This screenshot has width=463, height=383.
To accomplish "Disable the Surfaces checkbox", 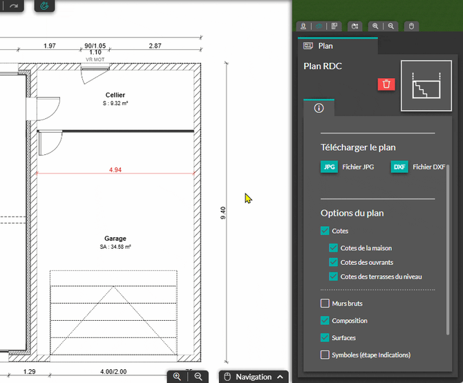I will coord(325,338).
